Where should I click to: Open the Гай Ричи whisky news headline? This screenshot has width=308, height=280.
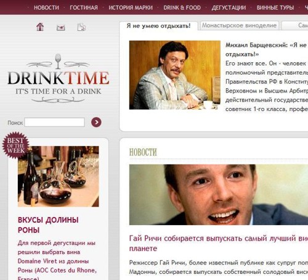click(x=219, y=243)
